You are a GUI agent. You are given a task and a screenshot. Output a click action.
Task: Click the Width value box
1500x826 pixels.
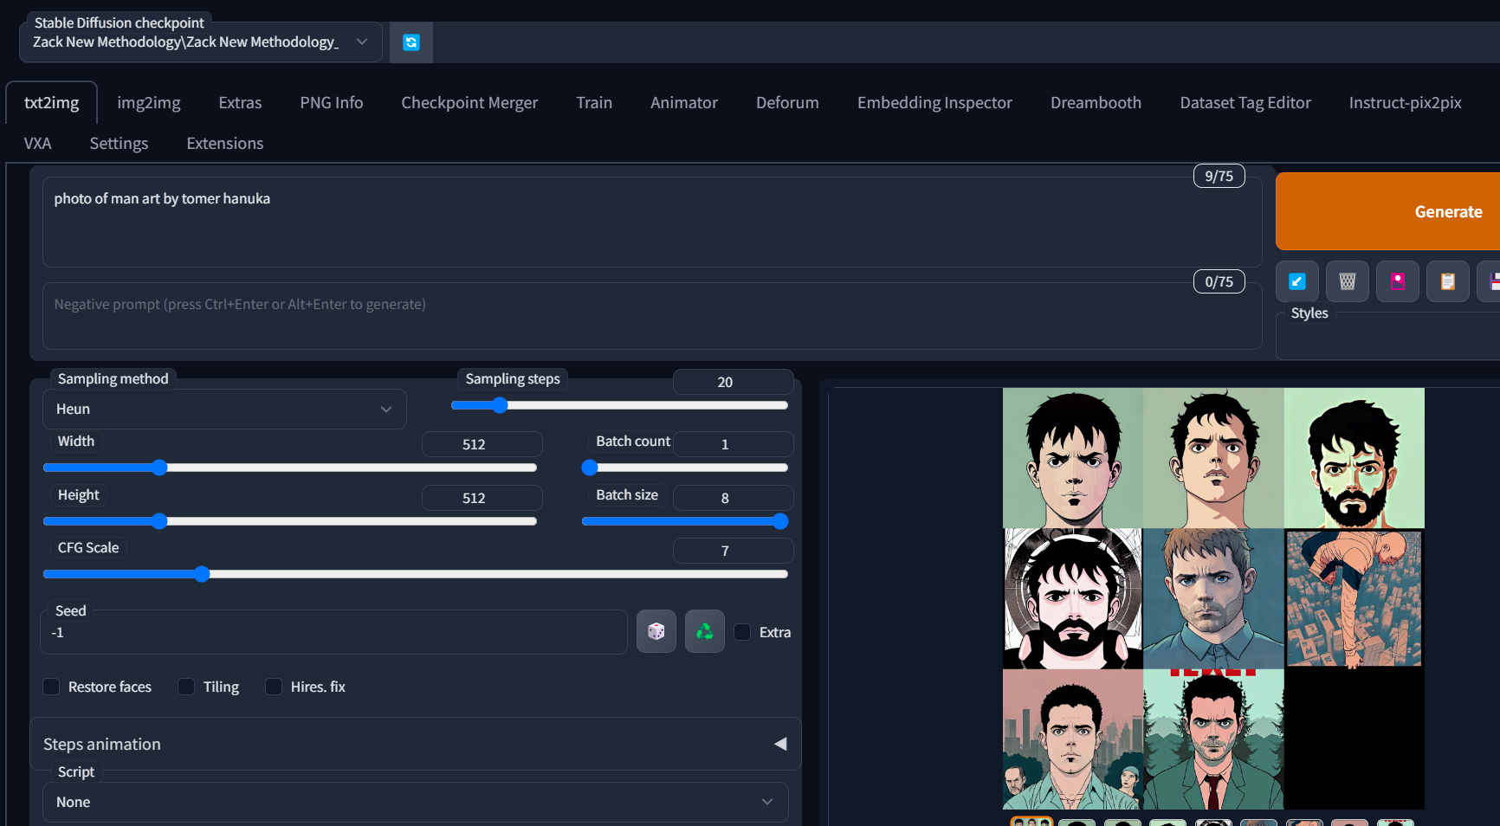coord(482,444)
